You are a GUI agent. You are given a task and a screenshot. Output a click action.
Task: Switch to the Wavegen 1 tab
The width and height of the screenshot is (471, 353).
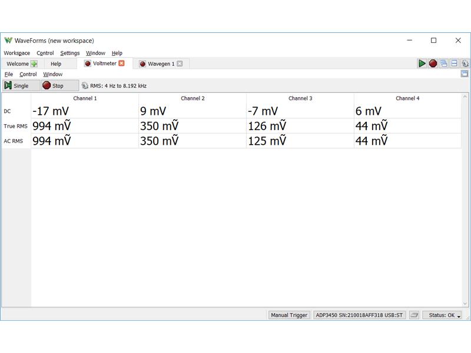(161, 64)
